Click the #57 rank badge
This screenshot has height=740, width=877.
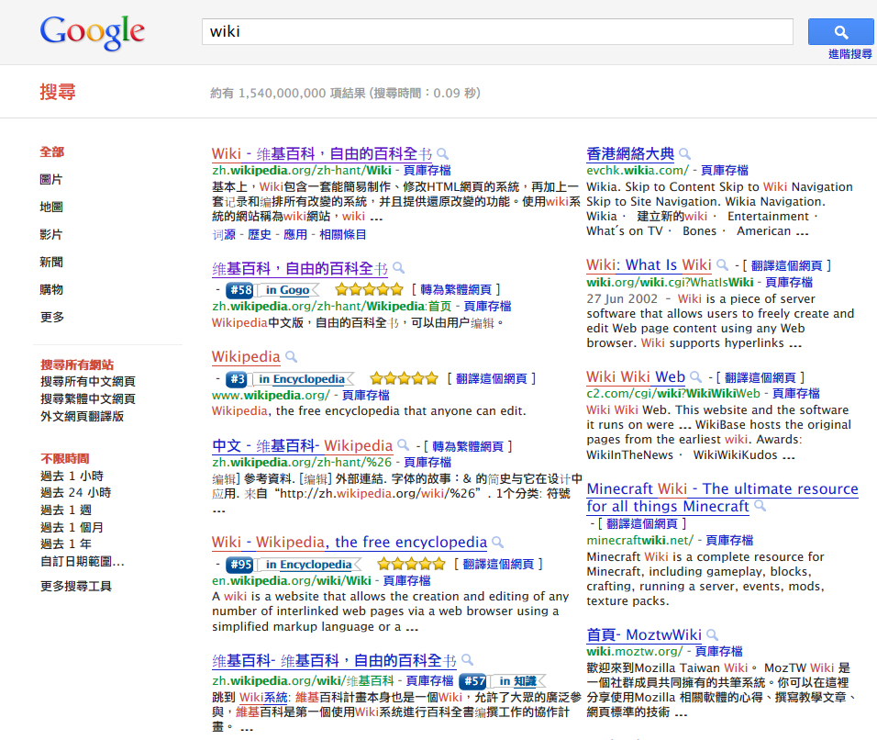tap(472, 681)
